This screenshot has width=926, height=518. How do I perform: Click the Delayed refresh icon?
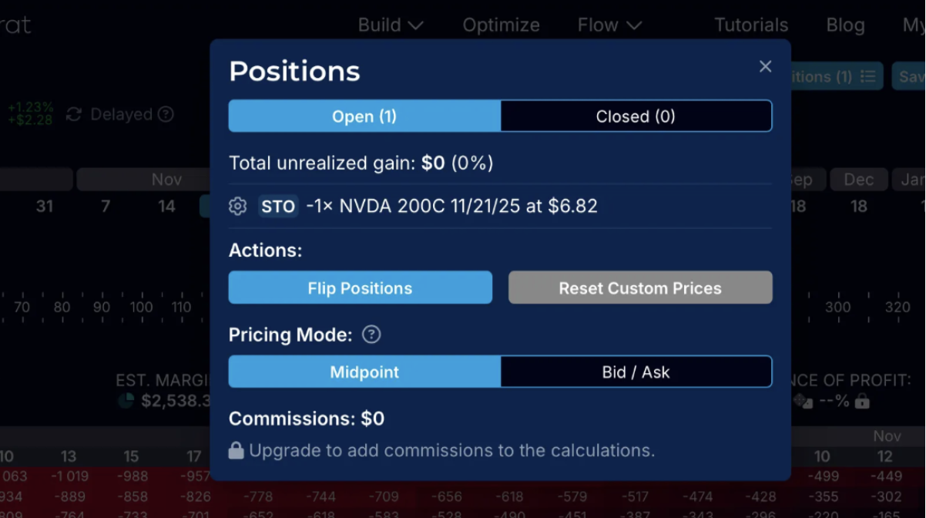[74, 115]
